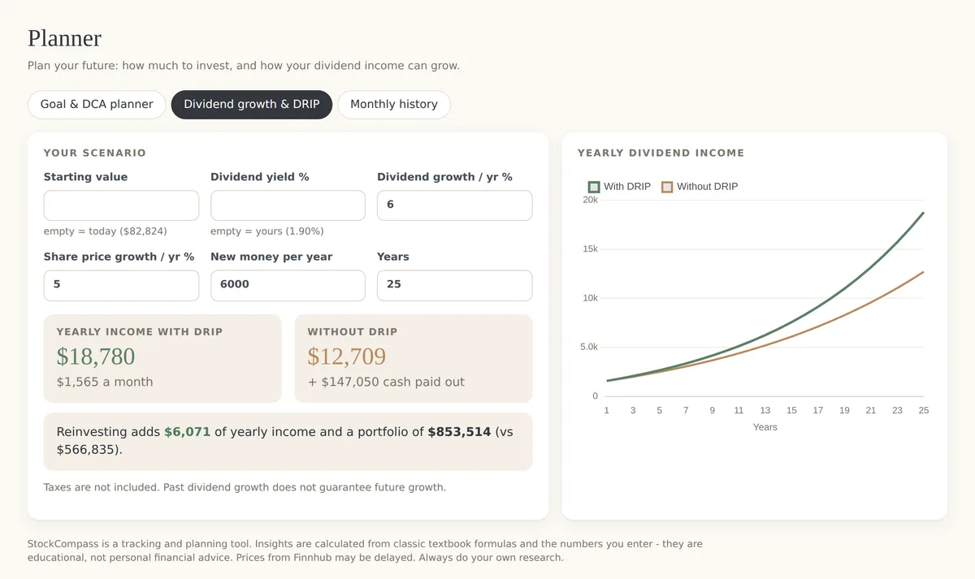Click the taxes not included disclaimer
975x579 pixels.
click(x=245, y=487)
